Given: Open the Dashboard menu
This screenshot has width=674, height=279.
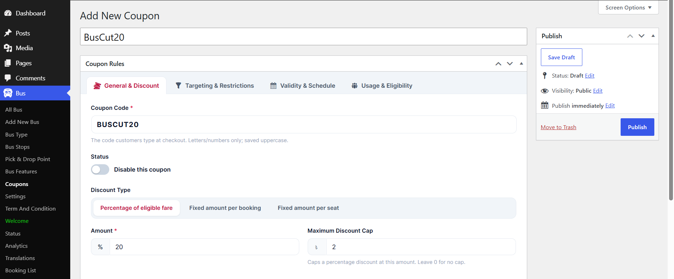Looking at the screenshot, I should click(35, 13).
